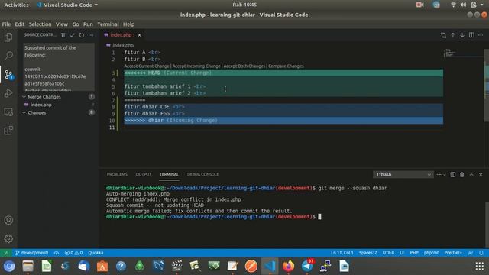Click PHP language mode in status bar
Viewport: 489px width, 275px height.
(414, 253)
